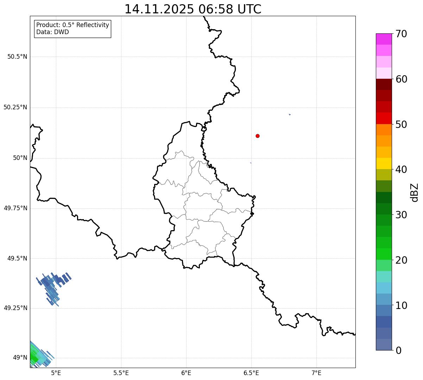
Task: Click the 6°E longitude label
Action: pyautogui.click(x=186, y=373)
